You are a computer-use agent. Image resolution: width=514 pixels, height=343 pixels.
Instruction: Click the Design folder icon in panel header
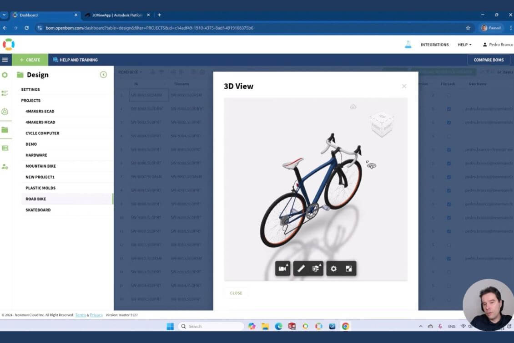click(x=20, y=75)
